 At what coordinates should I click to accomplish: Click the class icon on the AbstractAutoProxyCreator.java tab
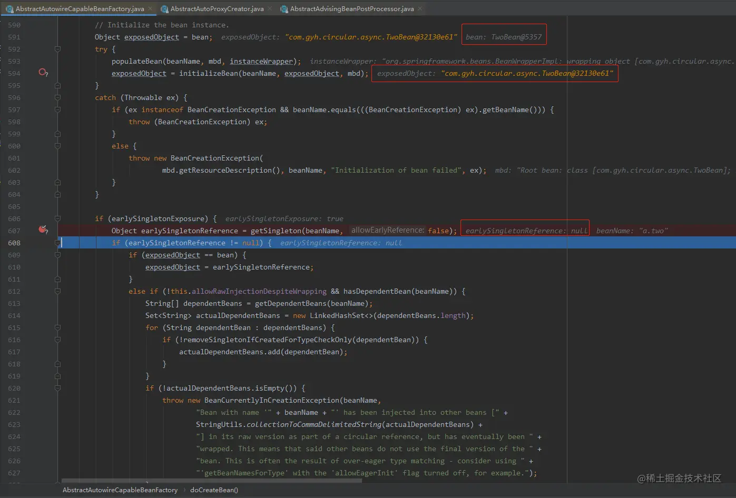pos(164,9)
